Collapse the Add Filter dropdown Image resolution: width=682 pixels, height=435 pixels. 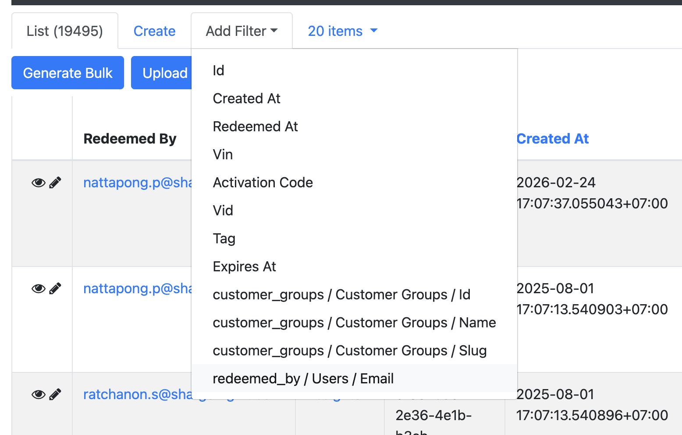[x=242, y=31]
